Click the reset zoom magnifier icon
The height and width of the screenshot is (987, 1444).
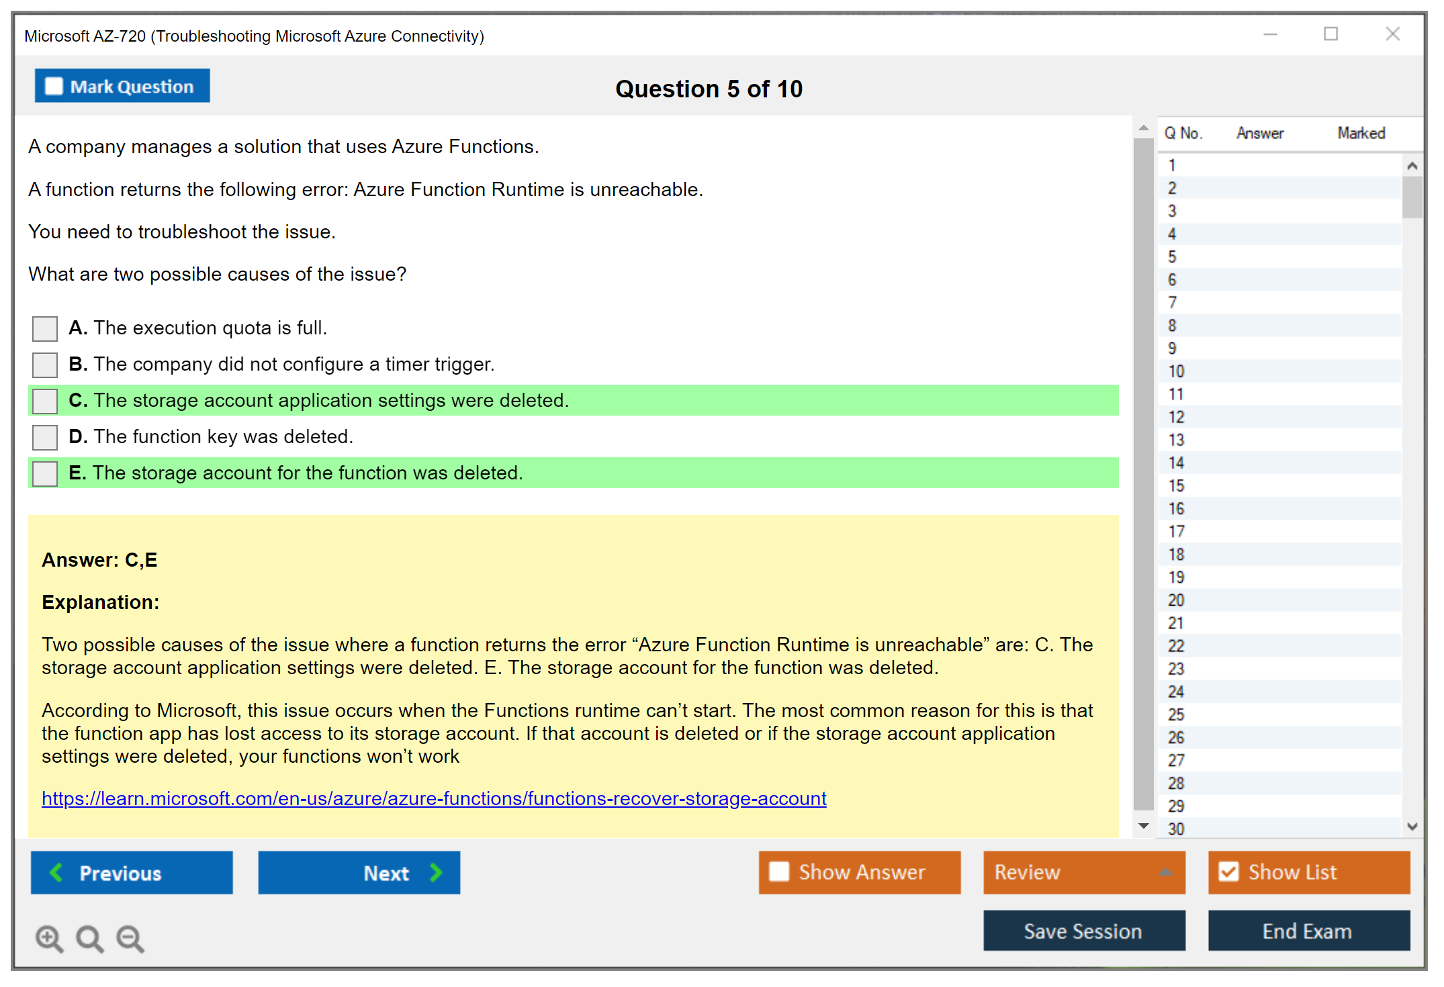pyautogui.click(x=89, y=938)
